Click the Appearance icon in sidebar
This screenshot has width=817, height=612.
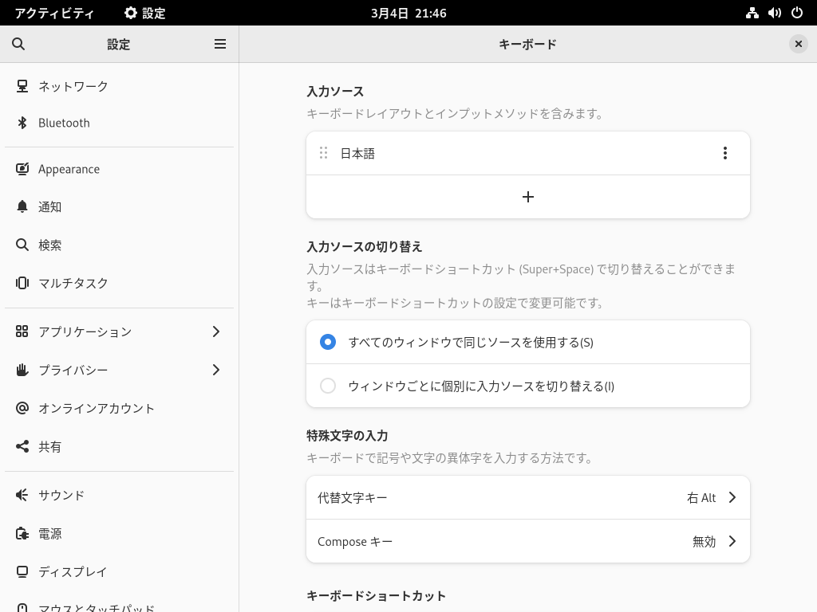22,169
